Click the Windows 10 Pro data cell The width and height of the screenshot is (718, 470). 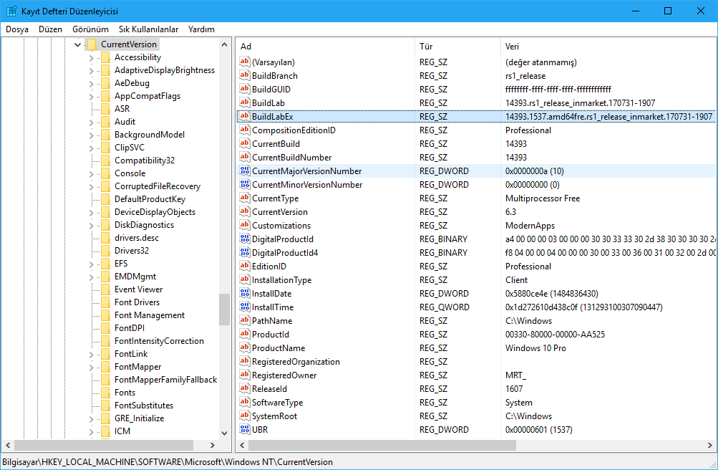click(535, 348)
